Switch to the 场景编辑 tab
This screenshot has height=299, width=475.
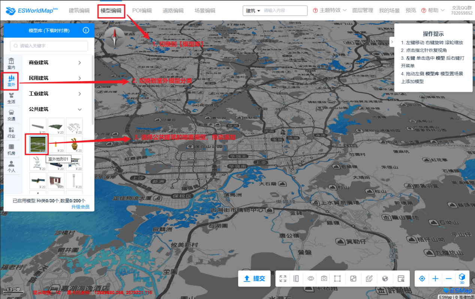pos(205,10)
